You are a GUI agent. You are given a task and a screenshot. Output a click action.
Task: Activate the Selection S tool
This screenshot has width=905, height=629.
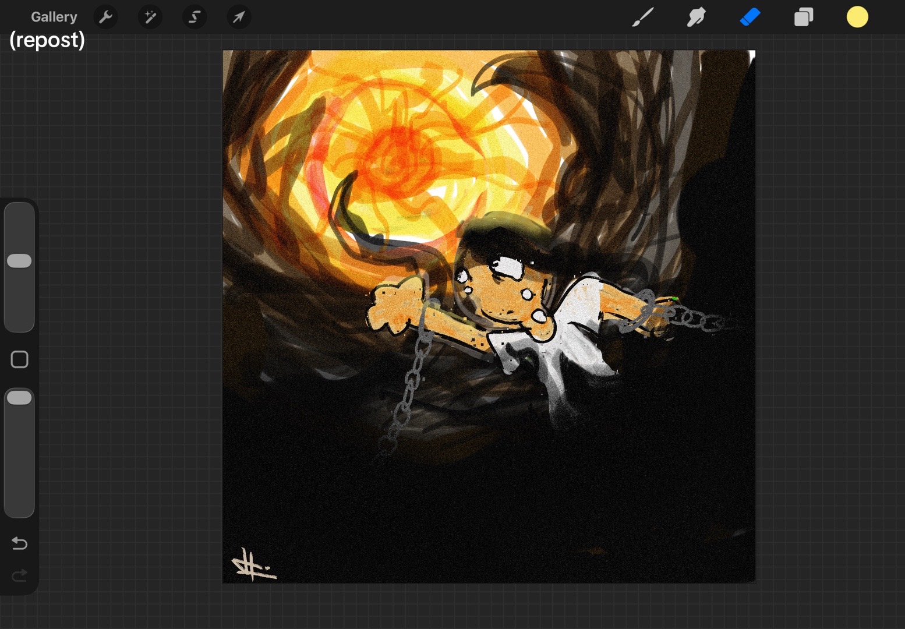coord(195,17)
